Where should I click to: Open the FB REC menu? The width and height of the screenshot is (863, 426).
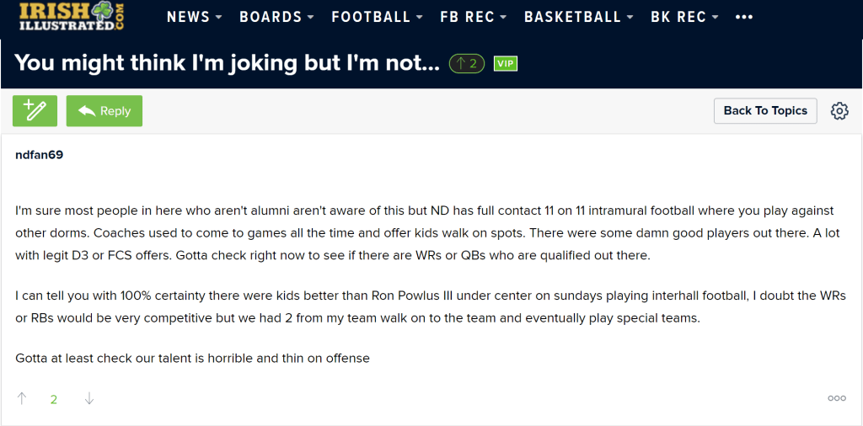[x=474, y=17]
